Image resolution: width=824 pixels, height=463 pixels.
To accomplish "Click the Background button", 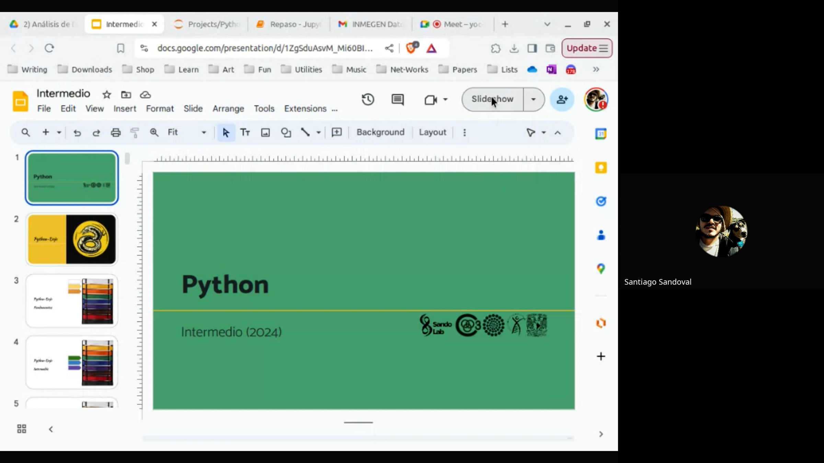I will [x=380, y=132].
